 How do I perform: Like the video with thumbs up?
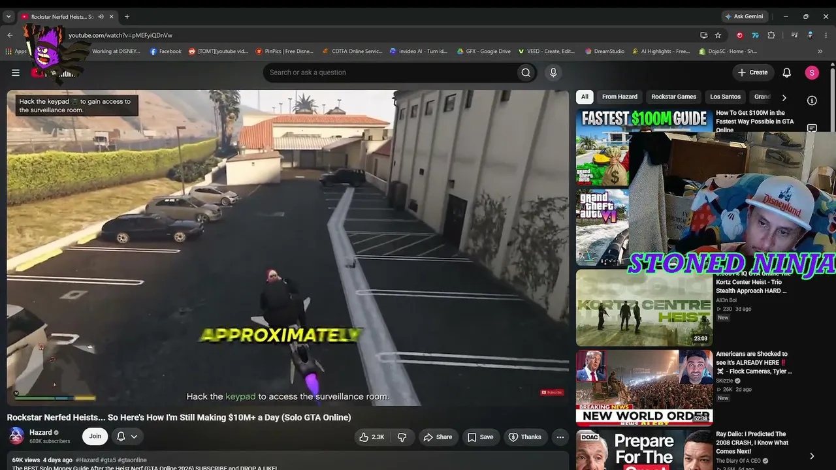tap(370, 437)
